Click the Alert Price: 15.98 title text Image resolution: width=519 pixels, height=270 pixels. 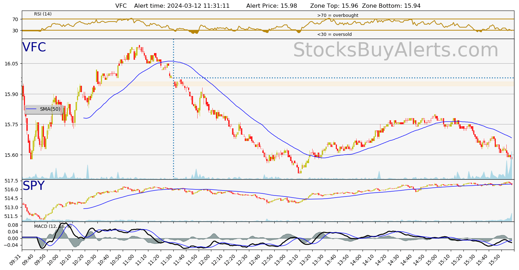click(272, 6)
